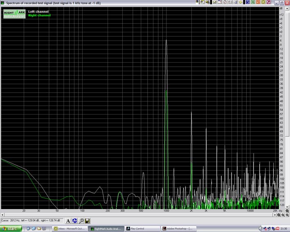Click the calendar appointment shortcut icon
Viewport: 290px width, 232px height.
pos(220,2)
